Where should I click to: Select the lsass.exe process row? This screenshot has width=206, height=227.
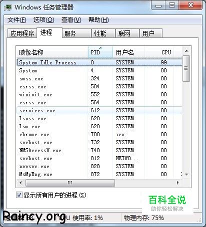[x=99, y=118]
